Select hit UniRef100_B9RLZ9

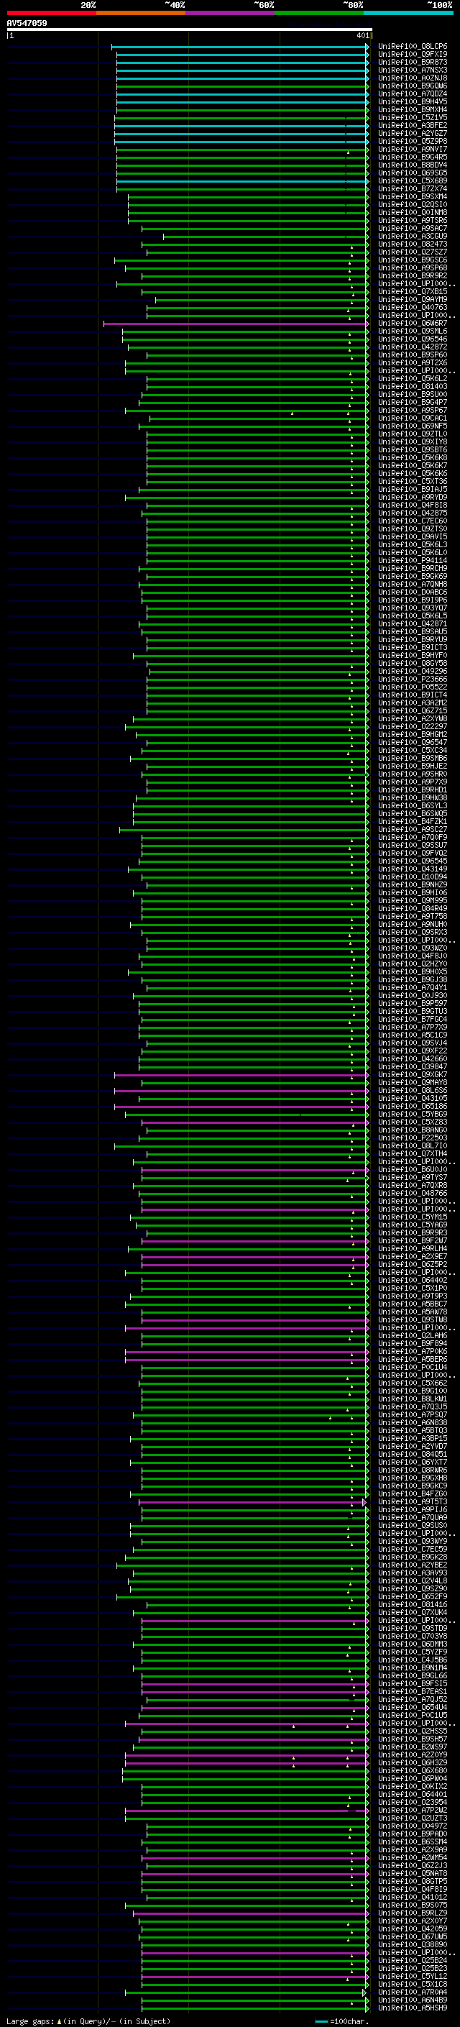tap(413, 1913)
